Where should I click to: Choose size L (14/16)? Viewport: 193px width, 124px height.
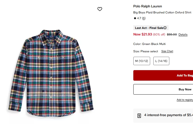(x=161, y=61)
